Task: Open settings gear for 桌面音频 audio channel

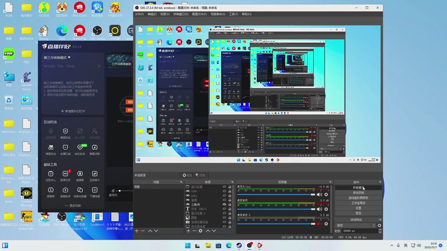Action: pyautogui.click(x=326, y=209)
